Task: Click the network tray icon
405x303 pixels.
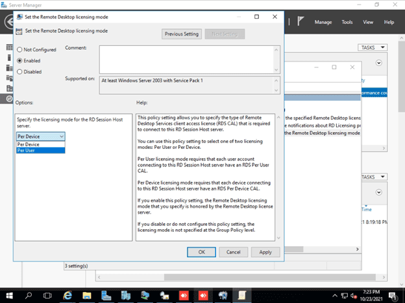Action: click(x=344, y=295)
